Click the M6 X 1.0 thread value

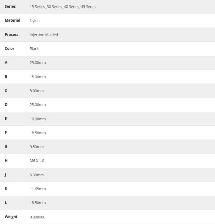[x=37, y=161]
